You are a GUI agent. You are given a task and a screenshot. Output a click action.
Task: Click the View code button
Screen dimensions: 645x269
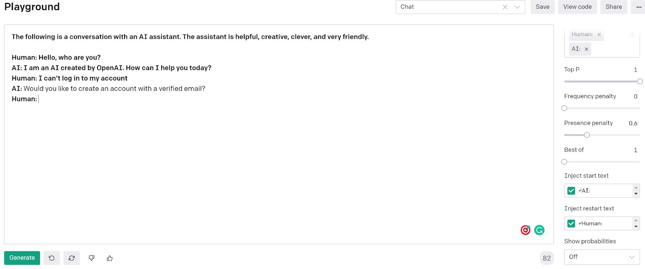point(577,7)
